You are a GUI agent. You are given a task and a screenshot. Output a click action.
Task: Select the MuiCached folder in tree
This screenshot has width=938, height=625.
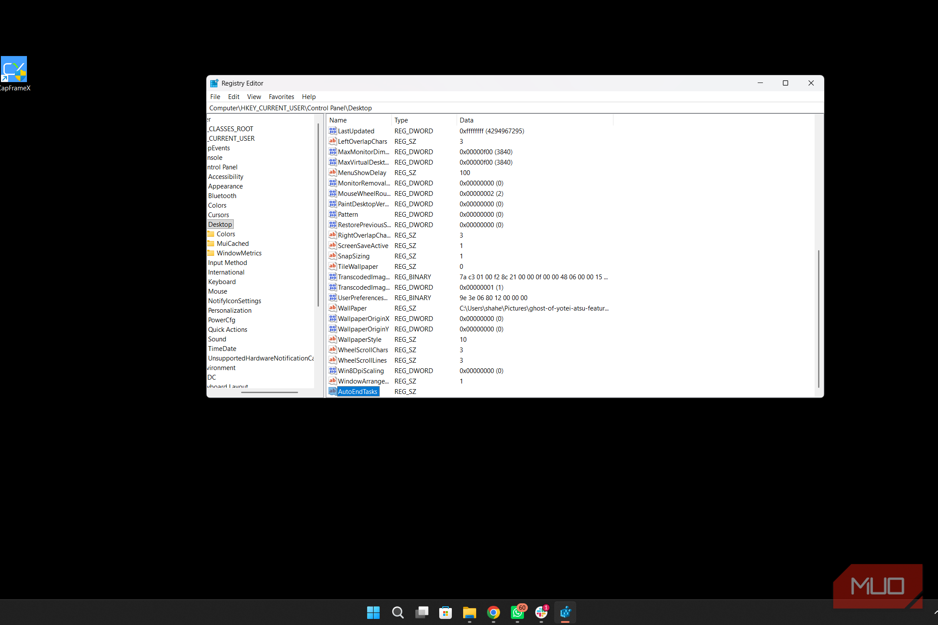232,244
